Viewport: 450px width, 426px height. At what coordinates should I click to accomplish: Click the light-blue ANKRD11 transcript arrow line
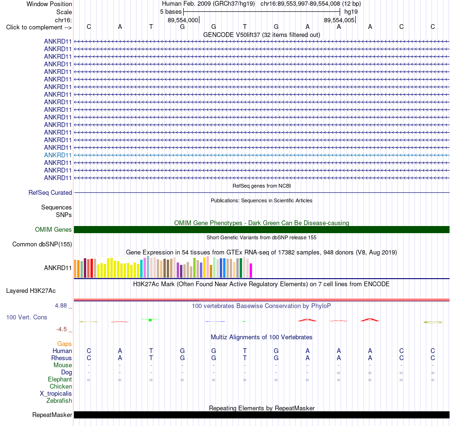tap(261, 155)
